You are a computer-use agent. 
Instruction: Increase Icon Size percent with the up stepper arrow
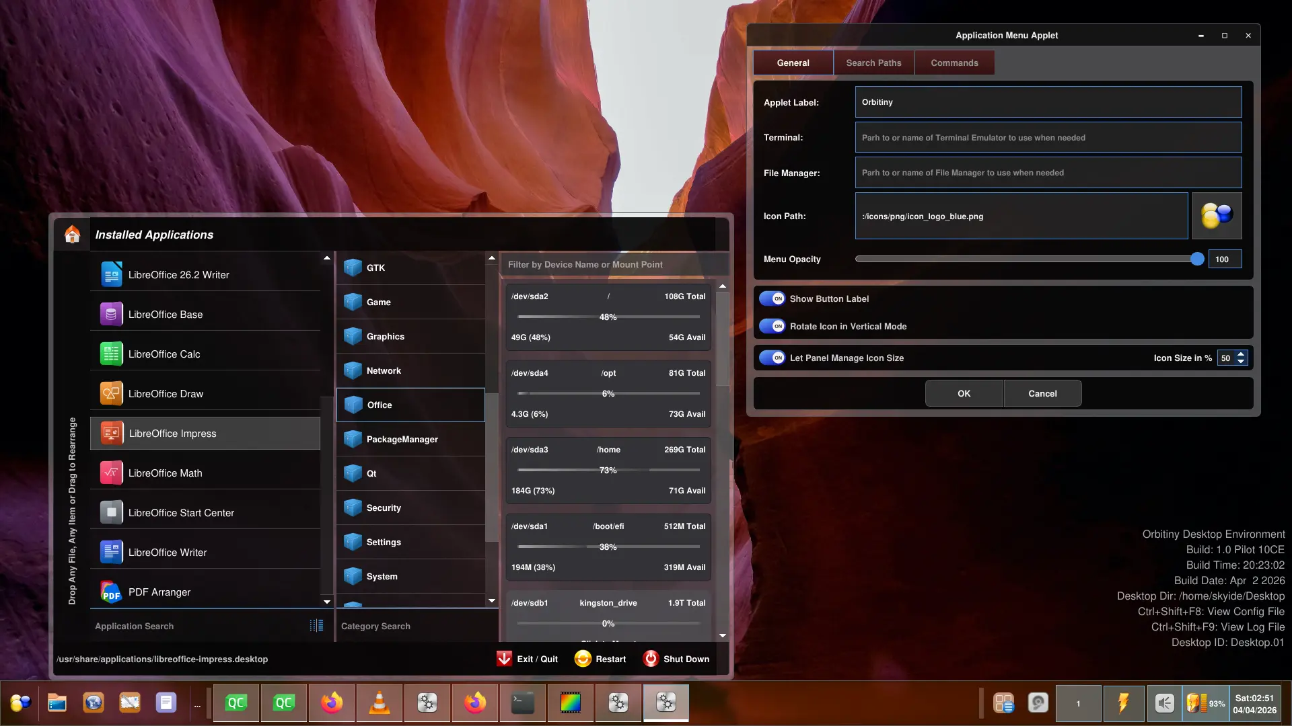click(1241, 354)
